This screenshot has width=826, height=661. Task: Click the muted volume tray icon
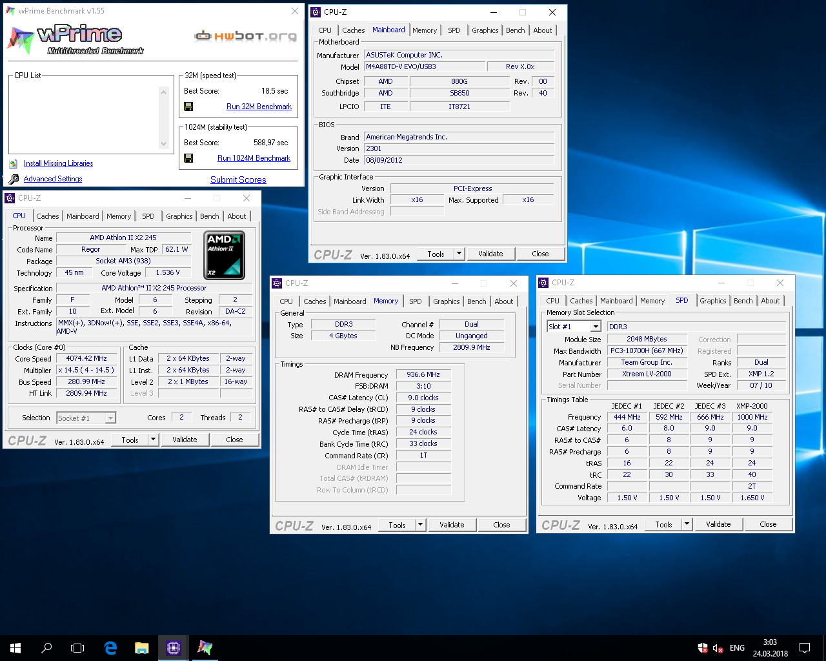(x=718, y=647)
